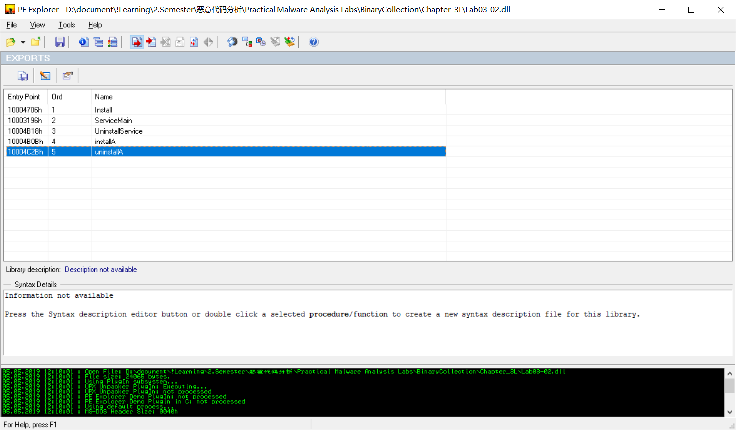Open the Tools menu
Image resolution: width=736 pixels, height=430 pixels.
(x=66, y=25)
